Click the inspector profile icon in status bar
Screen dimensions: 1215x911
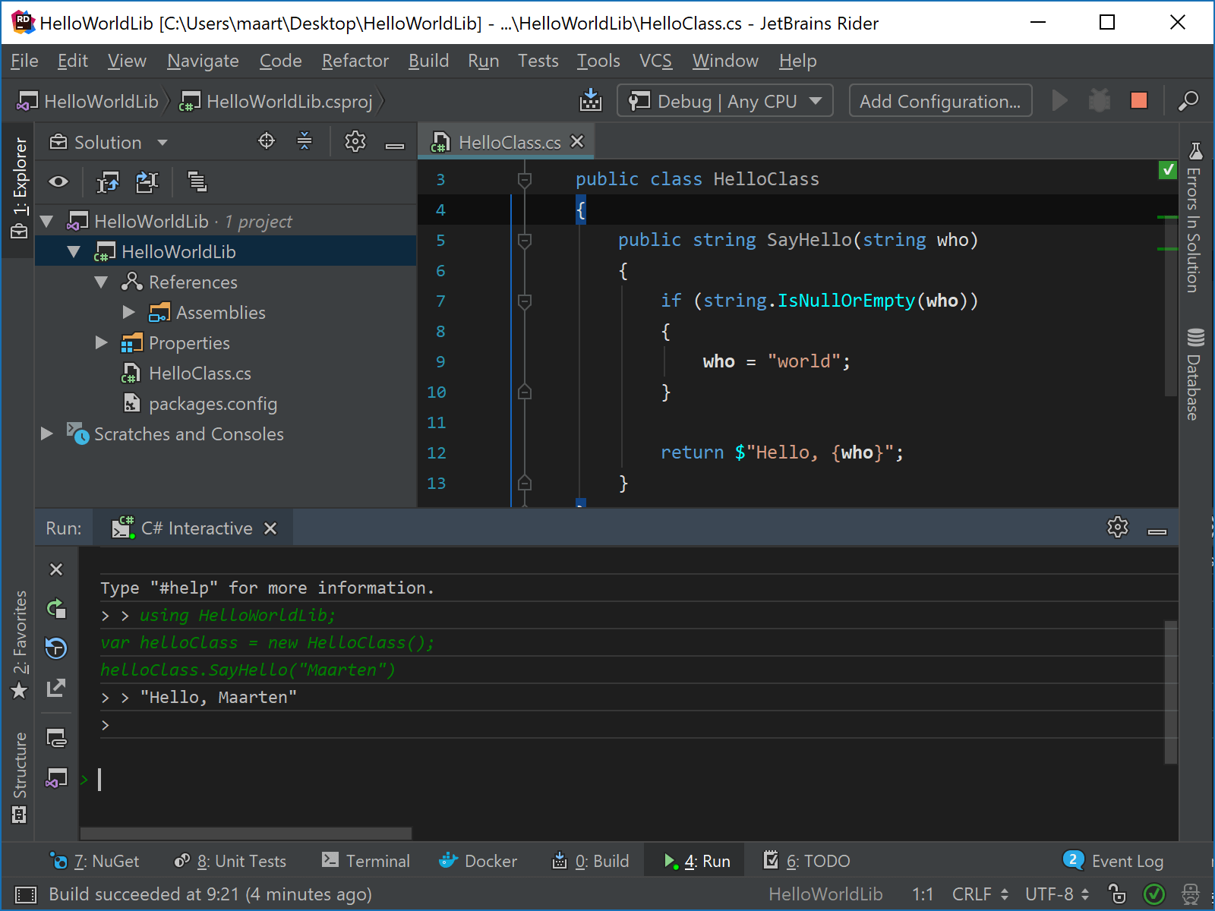[x=1191, y=894]
